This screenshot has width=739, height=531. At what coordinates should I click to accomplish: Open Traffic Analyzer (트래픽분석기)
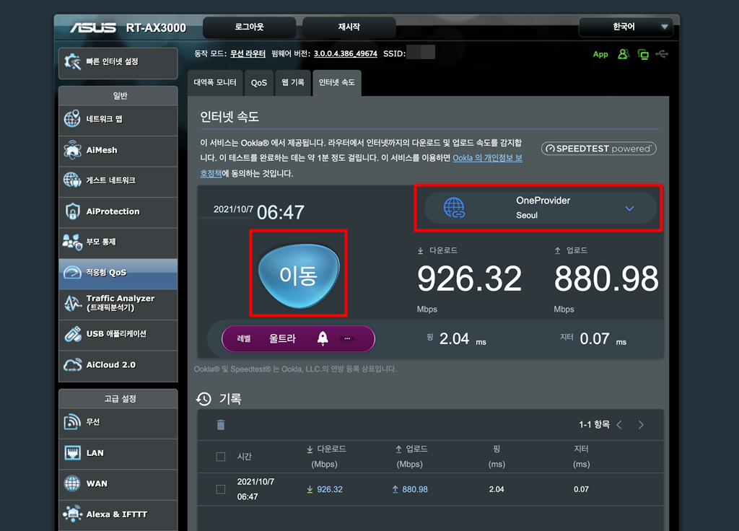118,304
